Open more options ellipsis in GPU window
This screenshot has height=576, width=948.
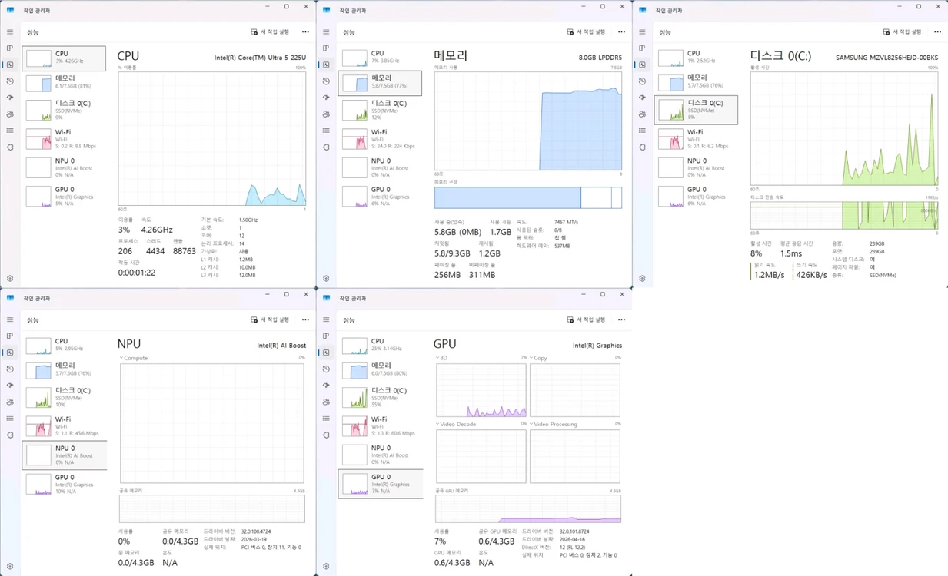pyautogui.click(x=621, y=319)
